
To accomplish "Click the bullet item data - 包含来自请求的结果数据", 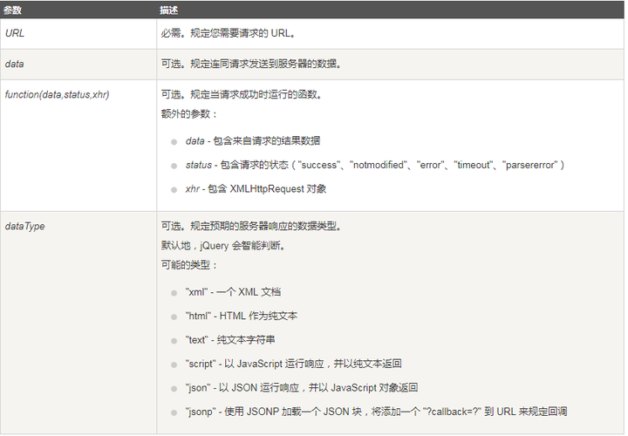I will click(x=253, y=141).
